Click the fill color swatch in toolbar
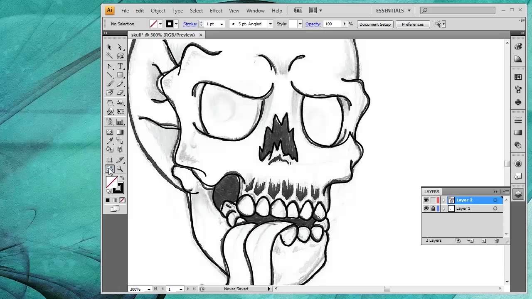 111,183
